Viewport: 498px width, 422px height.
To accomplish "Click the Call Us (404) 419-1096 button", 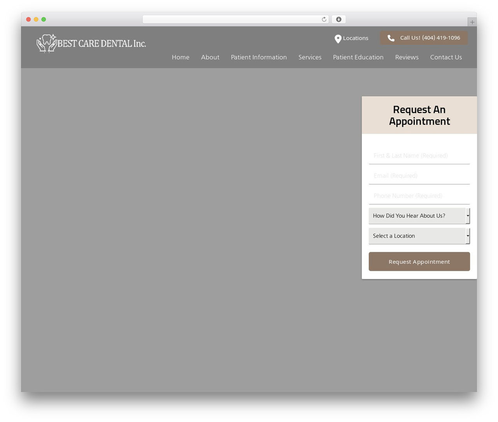I will click(x=424, y=38).
